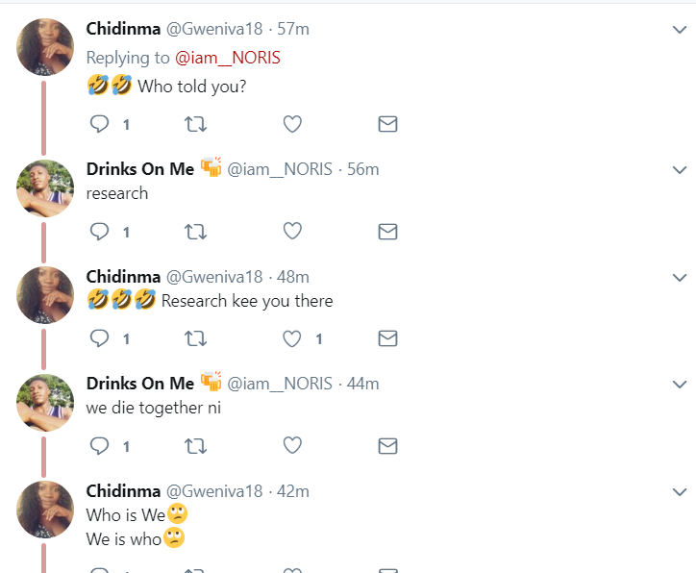Screen dimensions: 696x573
Task: Send "Who told you?" tweet via direct message
Action: (387, 124)
